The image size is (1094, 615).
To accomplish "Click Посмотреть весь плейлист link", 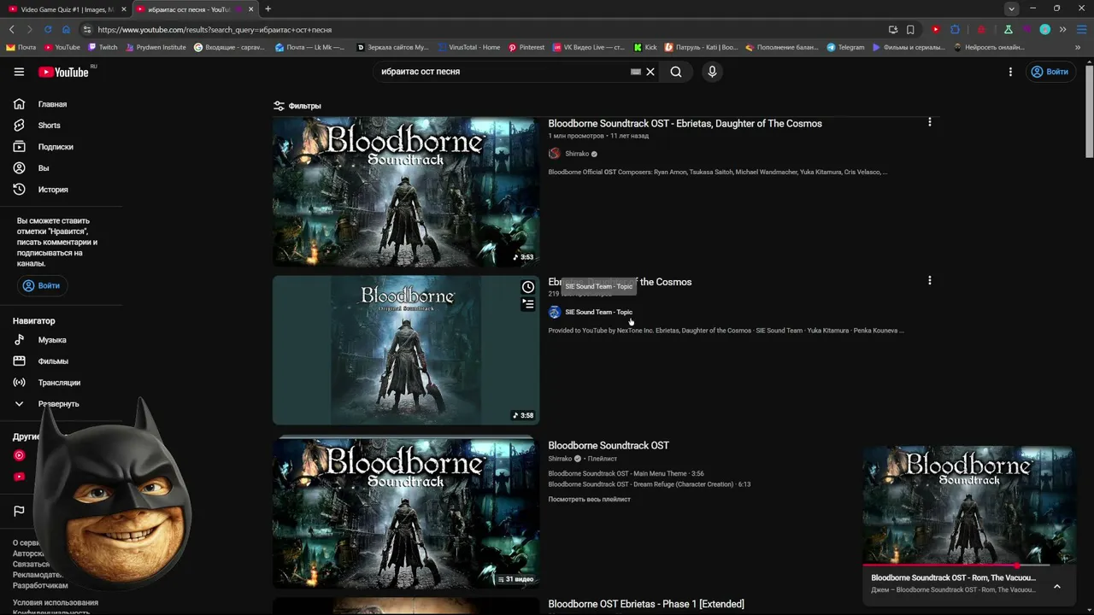I will (x=590, y=500).
